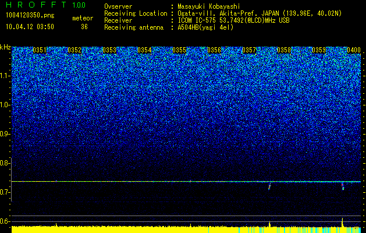
Task: Click the 0353 time marker
Action: [109, 50]
